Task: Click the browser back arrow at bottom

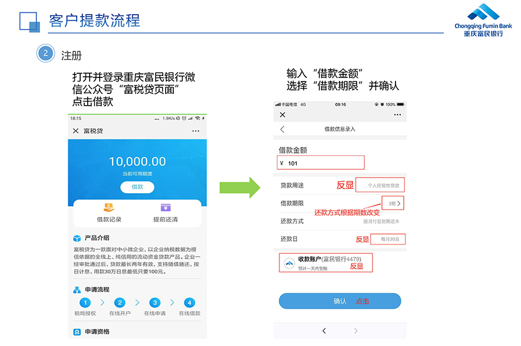Action: (324, 331)
